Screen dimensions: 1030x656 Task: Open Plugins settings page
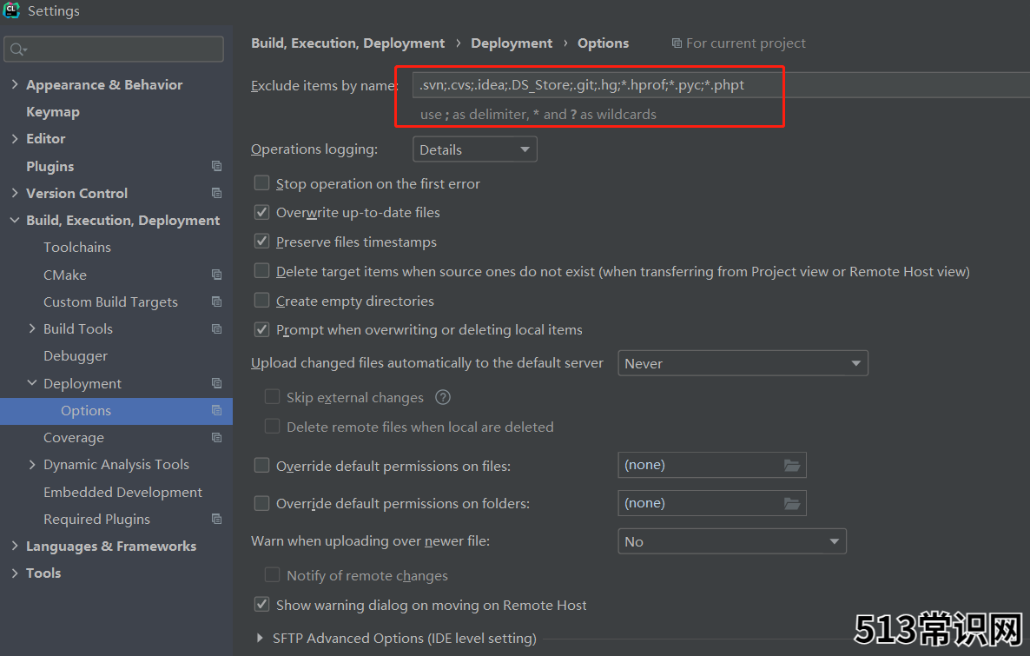(x=50, y=166)
